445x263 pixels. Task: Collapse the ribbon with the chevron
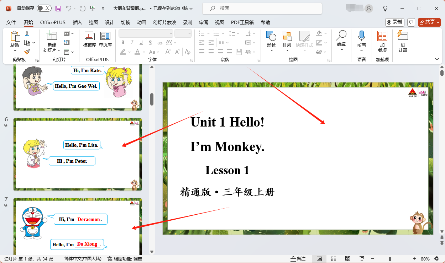[x=437, y=59]
